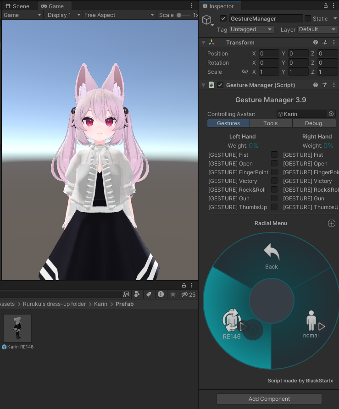Toggle the GestureManager active checkbox
The width and height of the screenshot is (339, 409).
tap(223, 18)
